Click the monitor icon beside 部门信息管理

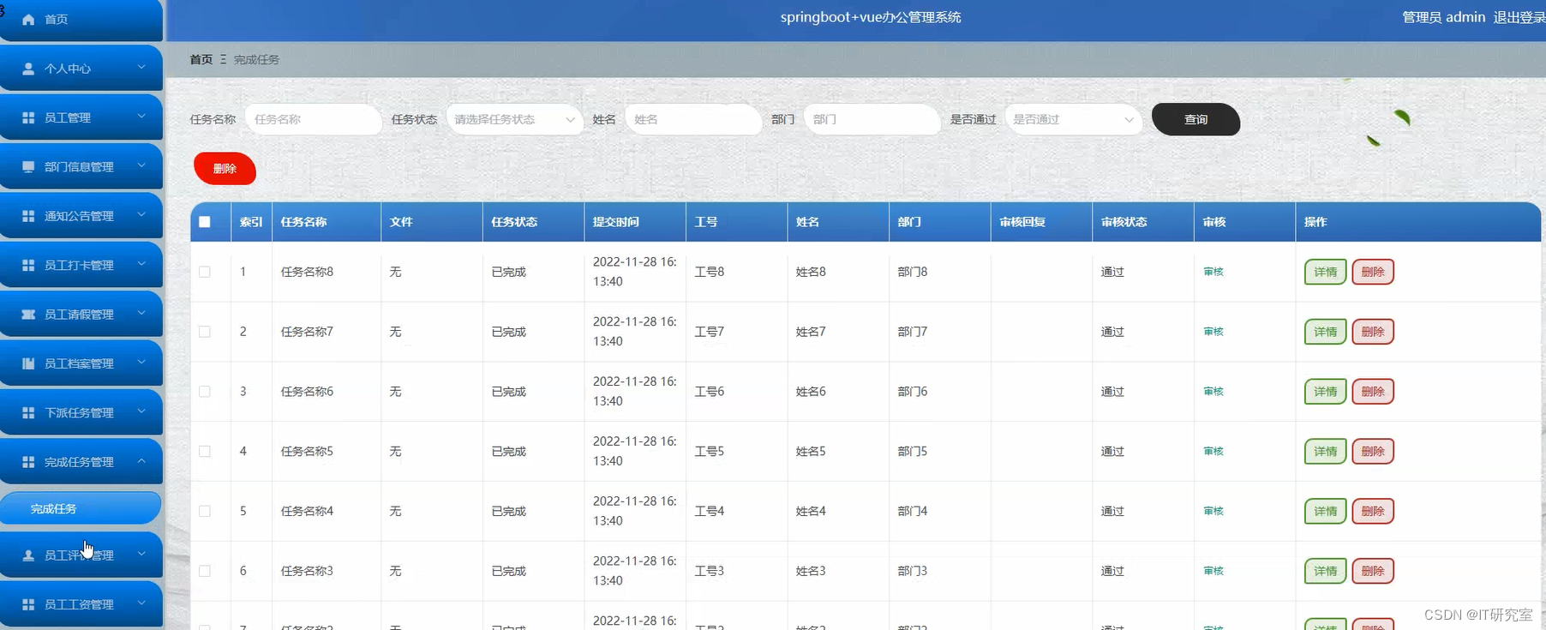coord(28,166)
